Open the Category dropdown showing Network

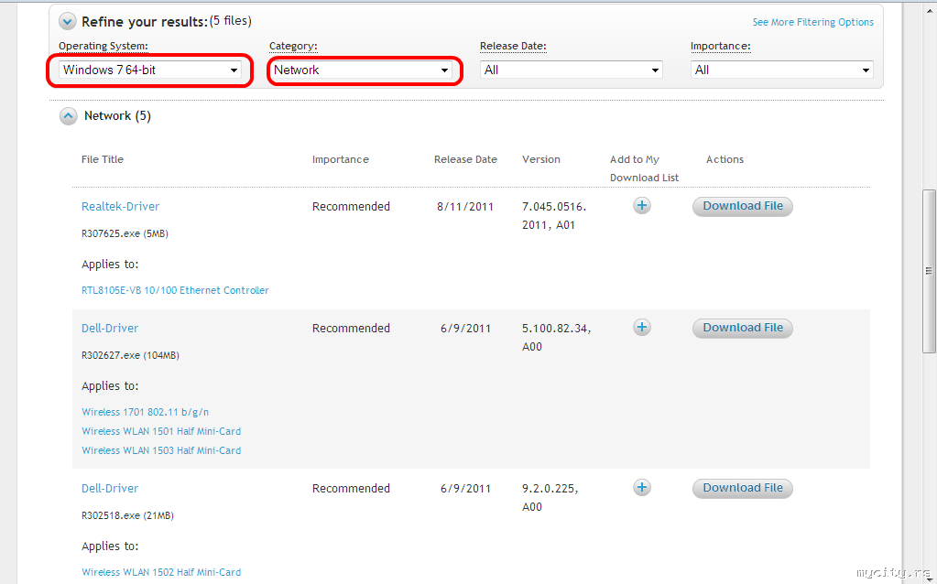click(x=361, y=70)
